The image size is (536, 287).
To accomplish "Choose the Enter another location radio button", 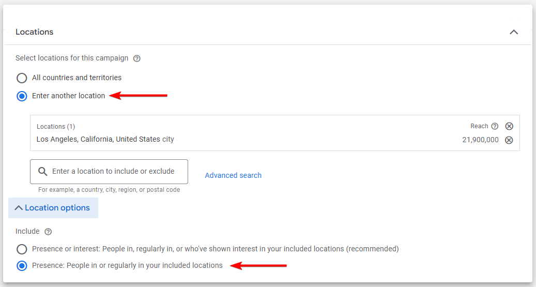I will point(22,96).
